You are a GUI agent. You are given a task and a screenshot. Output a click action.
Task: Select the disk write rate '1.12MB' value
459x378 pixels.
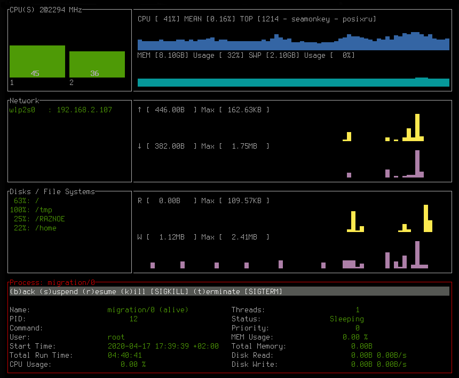pyautogui.click(x=172, y=237)
